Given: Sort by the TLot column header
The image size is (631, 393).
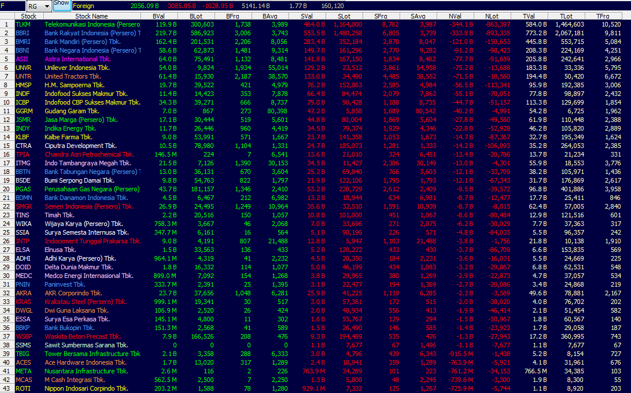Looking at the screenshot, I should (566, 16).
